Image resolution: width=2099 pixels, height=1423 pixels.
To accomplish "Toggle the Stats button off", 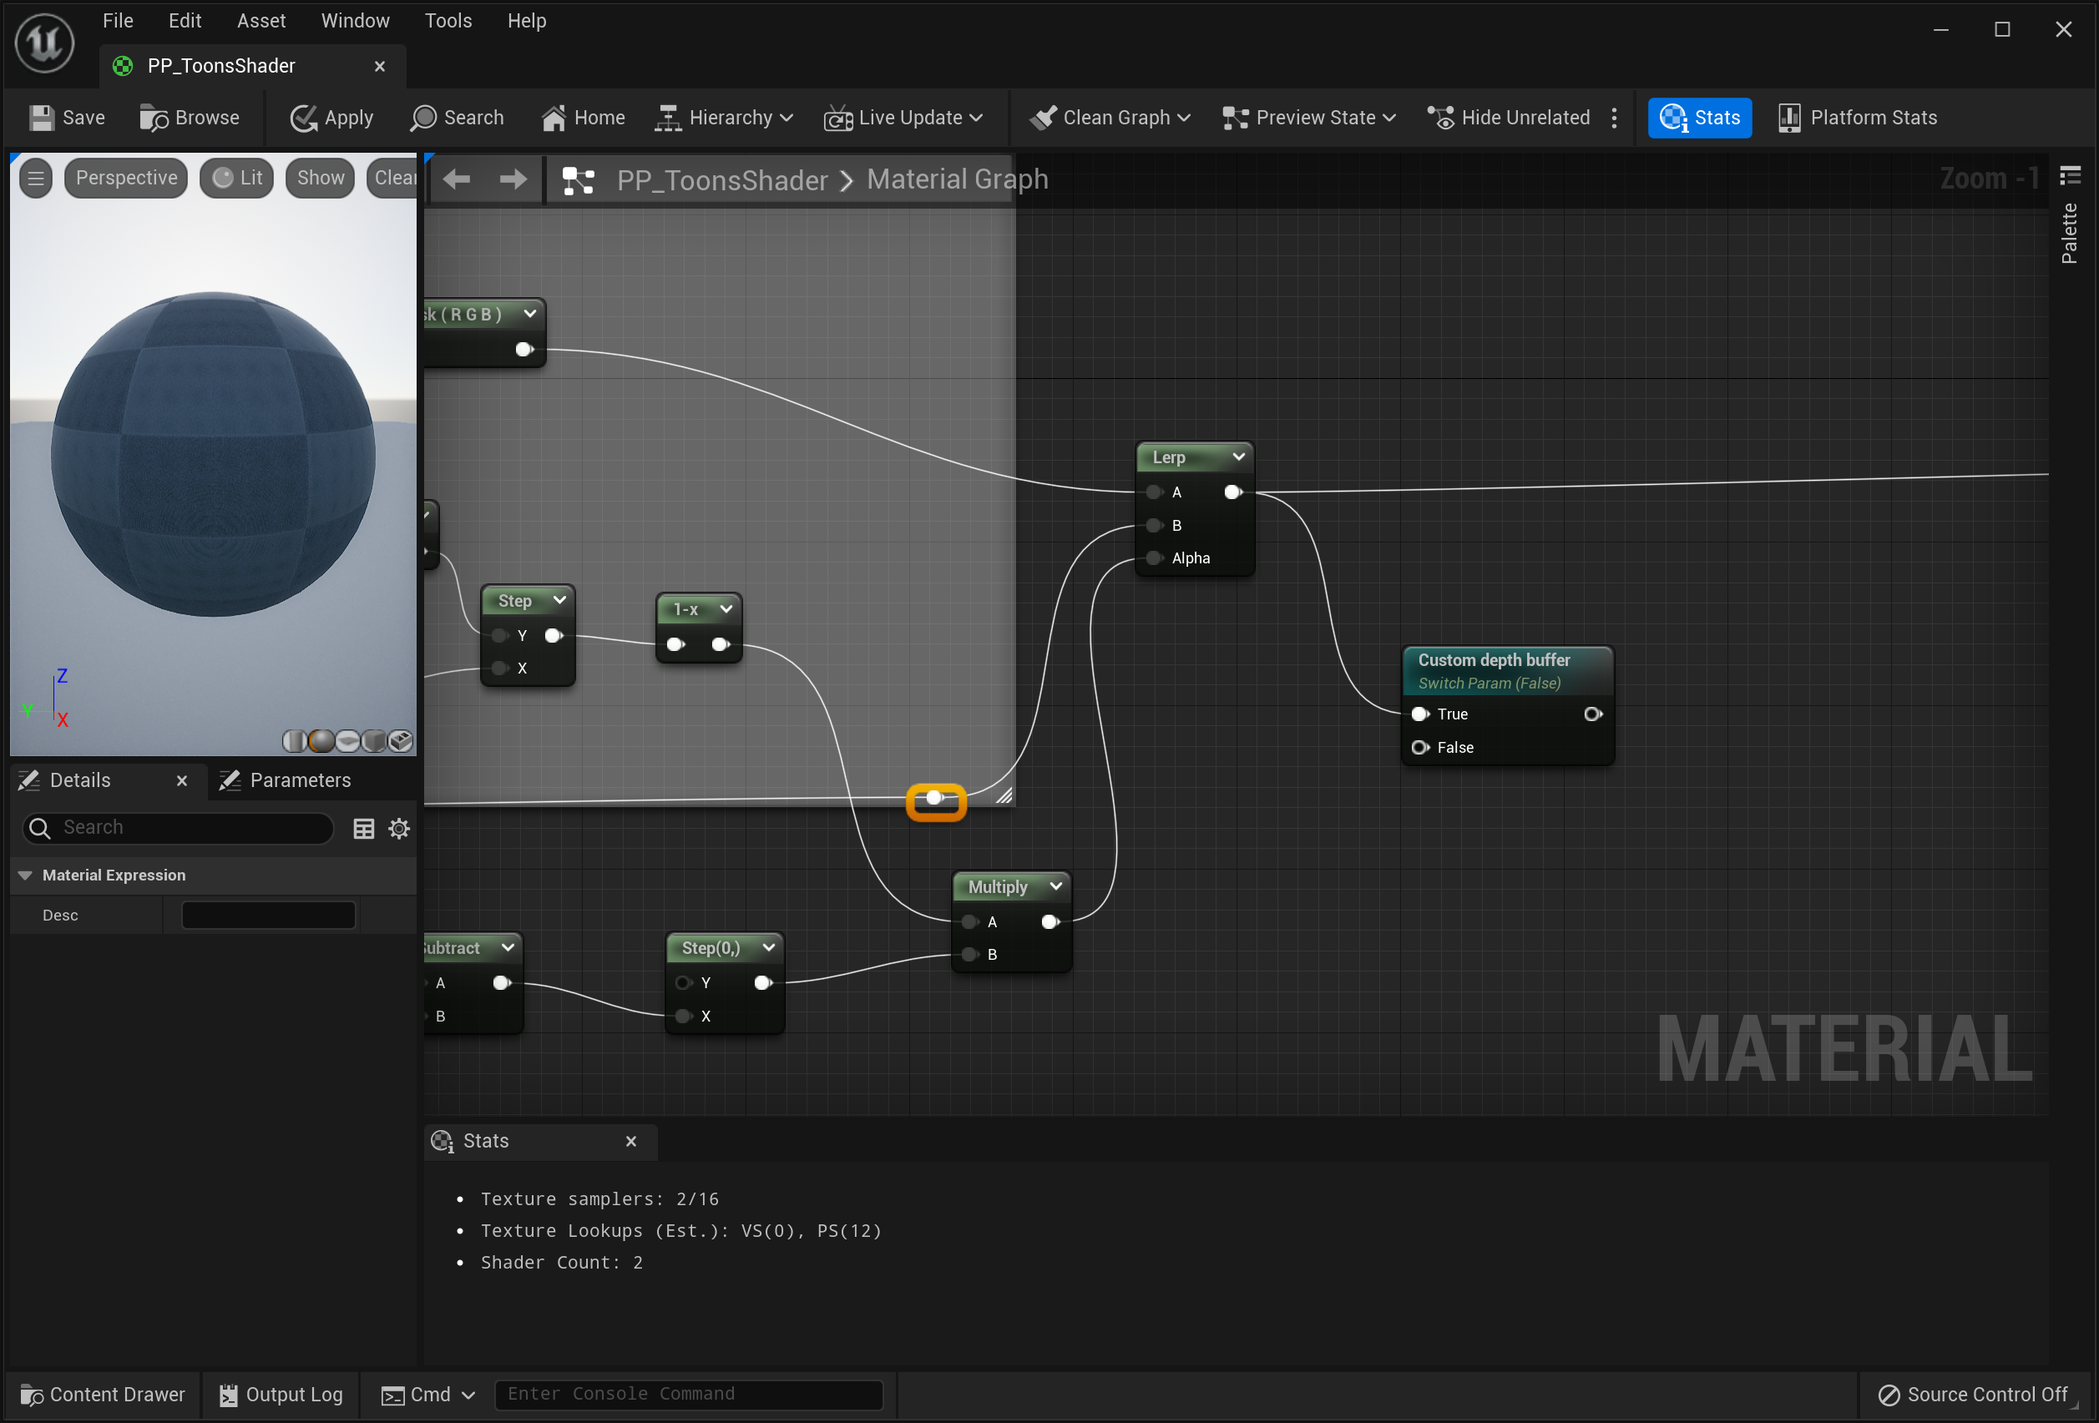I will tap(1699, 119).
